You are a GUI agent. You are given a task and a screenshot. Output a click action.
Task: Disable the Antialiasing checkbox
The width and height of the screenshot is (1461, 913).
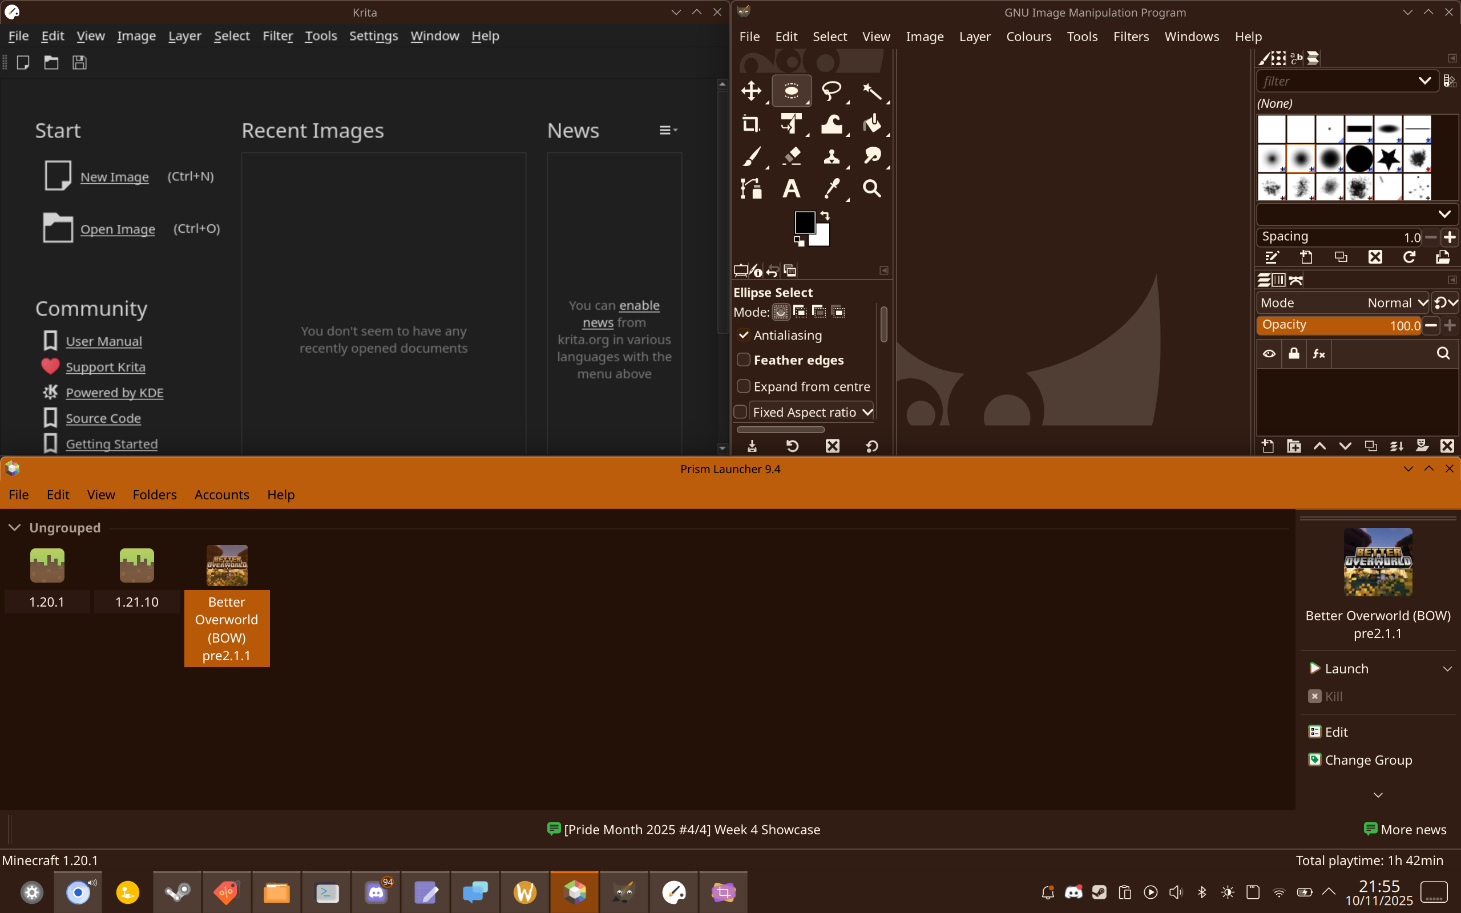coord(744,335)
